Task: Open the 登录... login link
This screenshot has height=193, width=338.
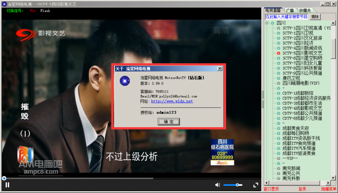Action: [305, 189]
